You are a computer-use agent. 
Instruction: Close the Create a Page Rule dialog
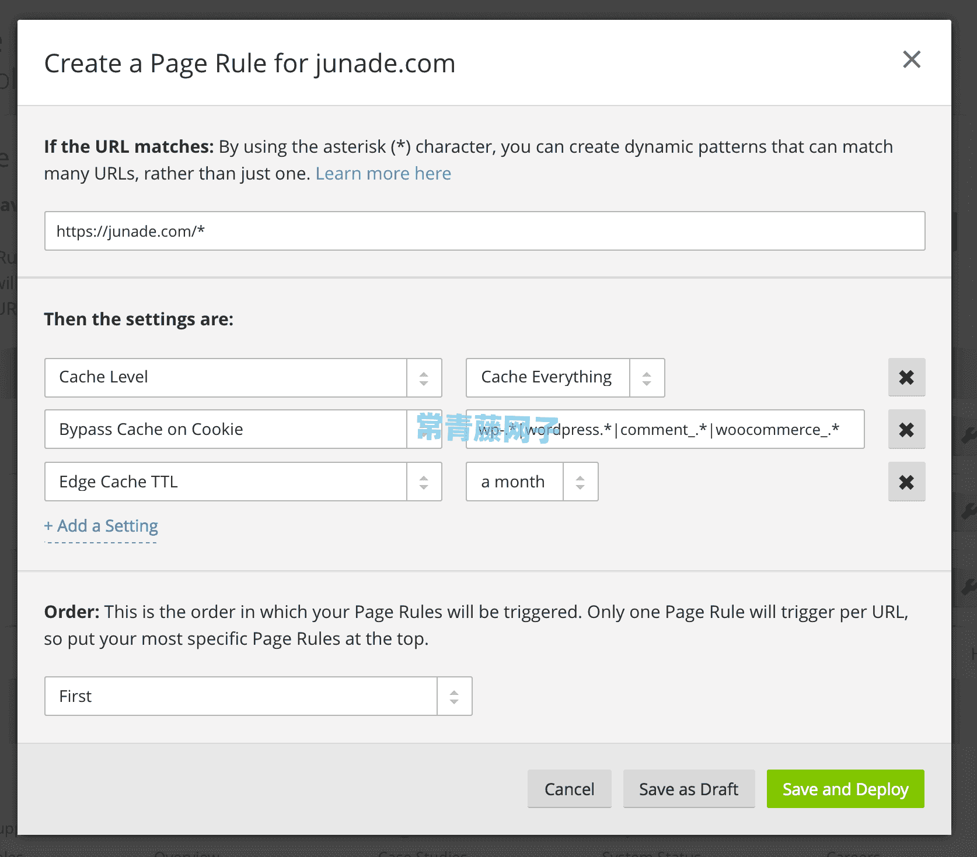[911, 59]
